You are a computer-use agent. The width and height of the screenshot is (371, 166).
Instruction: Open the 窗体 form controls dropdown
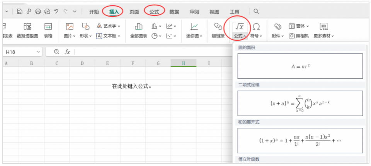(x=299, y=26)
